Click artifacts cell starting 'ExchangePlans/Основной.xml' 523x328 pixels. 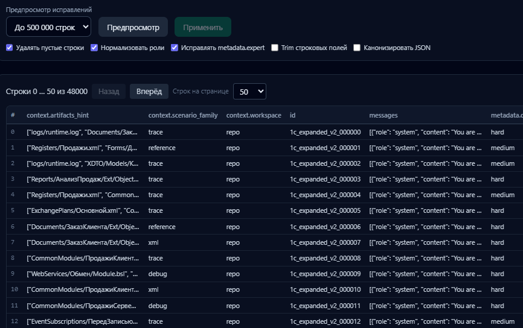(x=82, y=210)
